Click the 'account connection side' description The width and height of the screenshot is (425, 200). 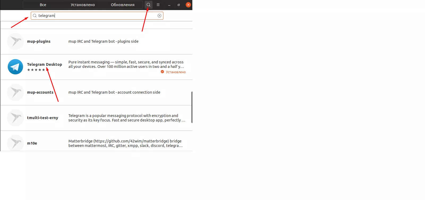pyautogui.click(x=114, y=92)
